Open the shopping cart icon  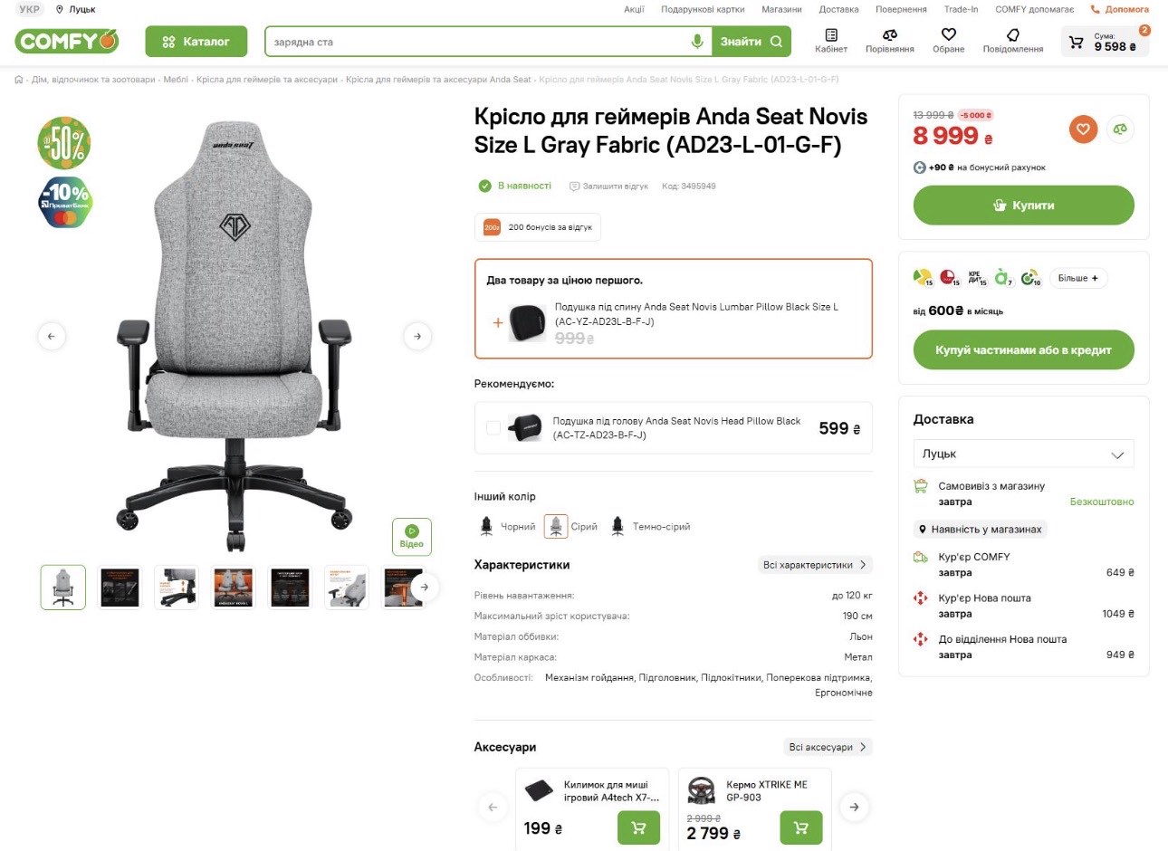pos(1076,42)
